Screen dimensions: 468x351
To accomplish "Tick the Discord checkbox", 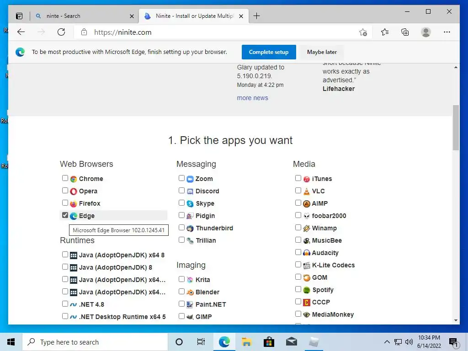I will coord(181,191).
